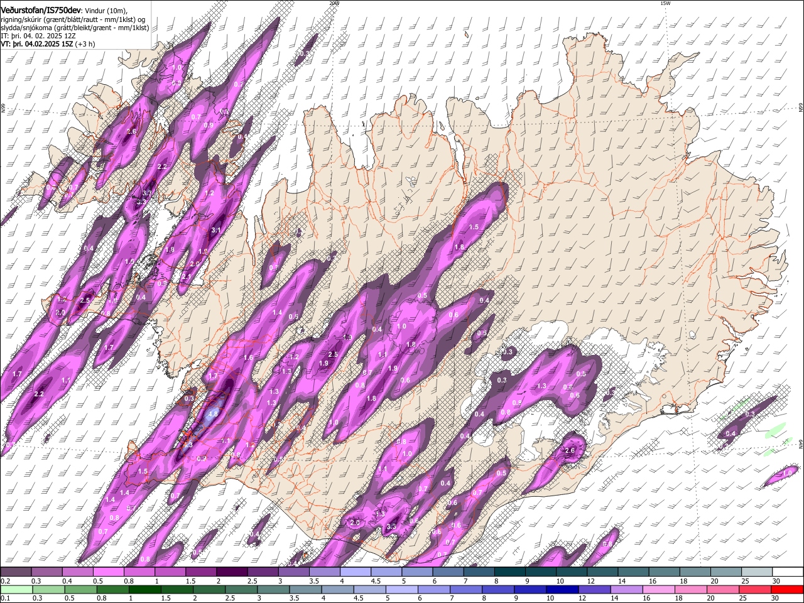Click the light green precipitation patch off the southeast coast

[776, 430]
